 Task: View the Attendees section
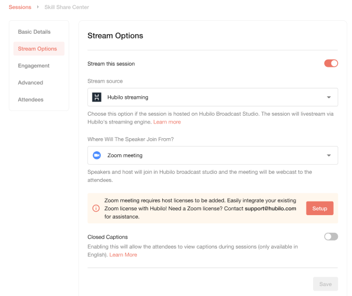31,99
